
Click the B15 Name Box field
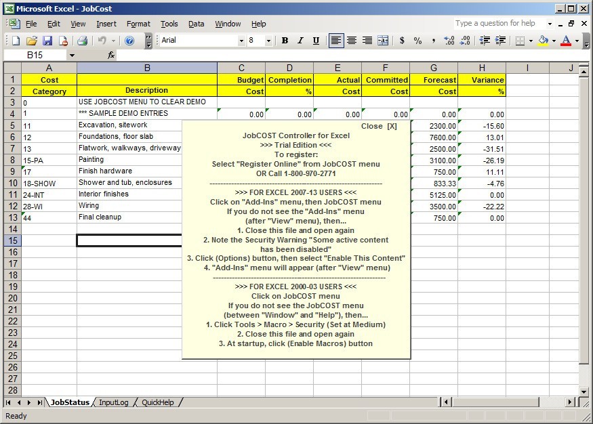tap(35, 55)
